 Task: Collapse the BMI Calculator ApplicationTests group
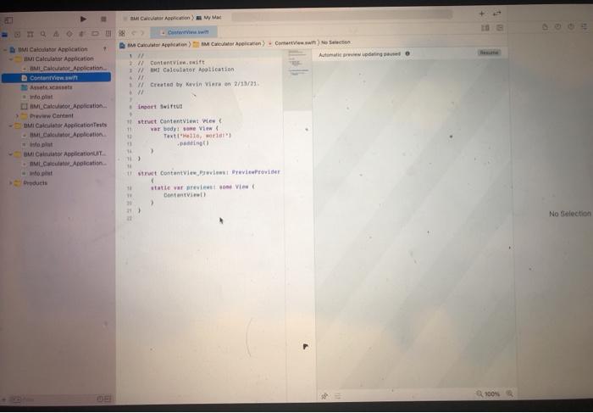[11, 126]
